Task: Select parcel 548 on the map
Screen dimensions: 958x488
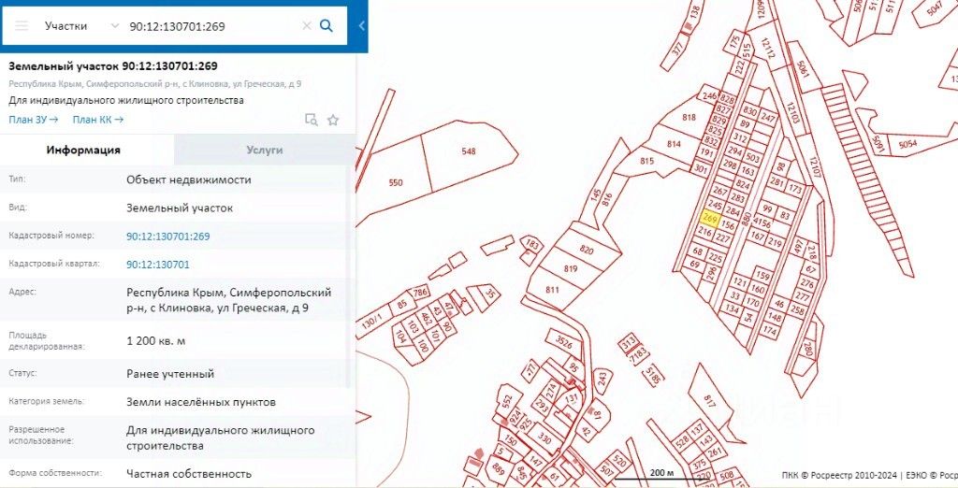Action: (468, 151)
